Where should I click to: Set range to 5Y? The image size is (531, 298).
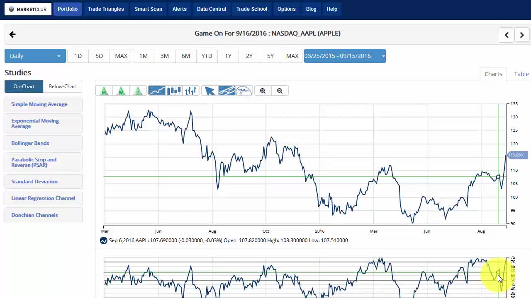click(x=270, y=56)
